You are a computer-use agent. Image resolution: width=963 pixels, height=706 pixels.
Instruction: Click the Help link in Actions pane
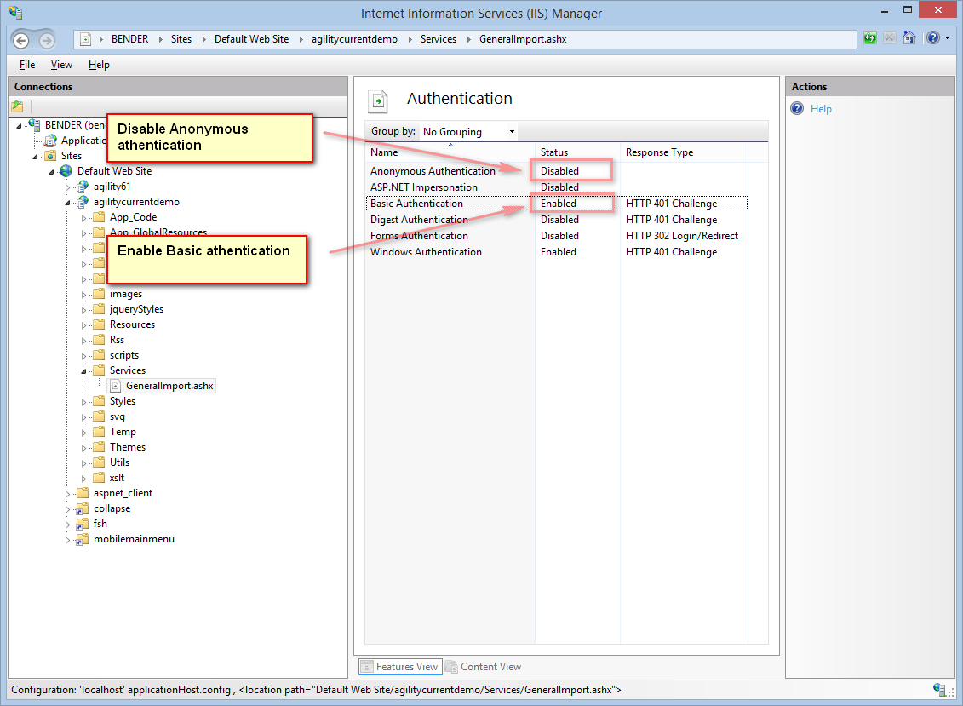pos(821,109)
